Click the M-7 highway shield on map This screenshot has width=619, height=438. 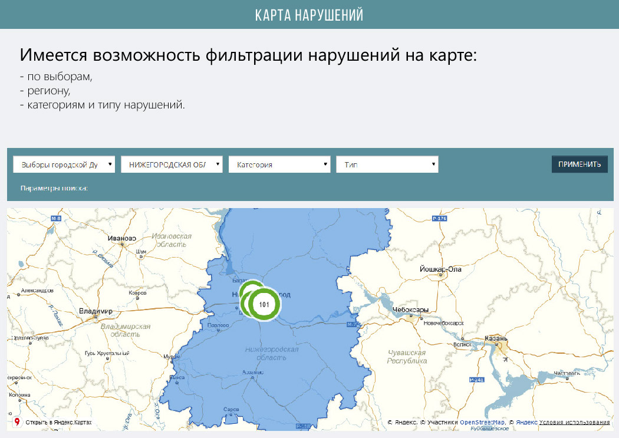(353, 324)
